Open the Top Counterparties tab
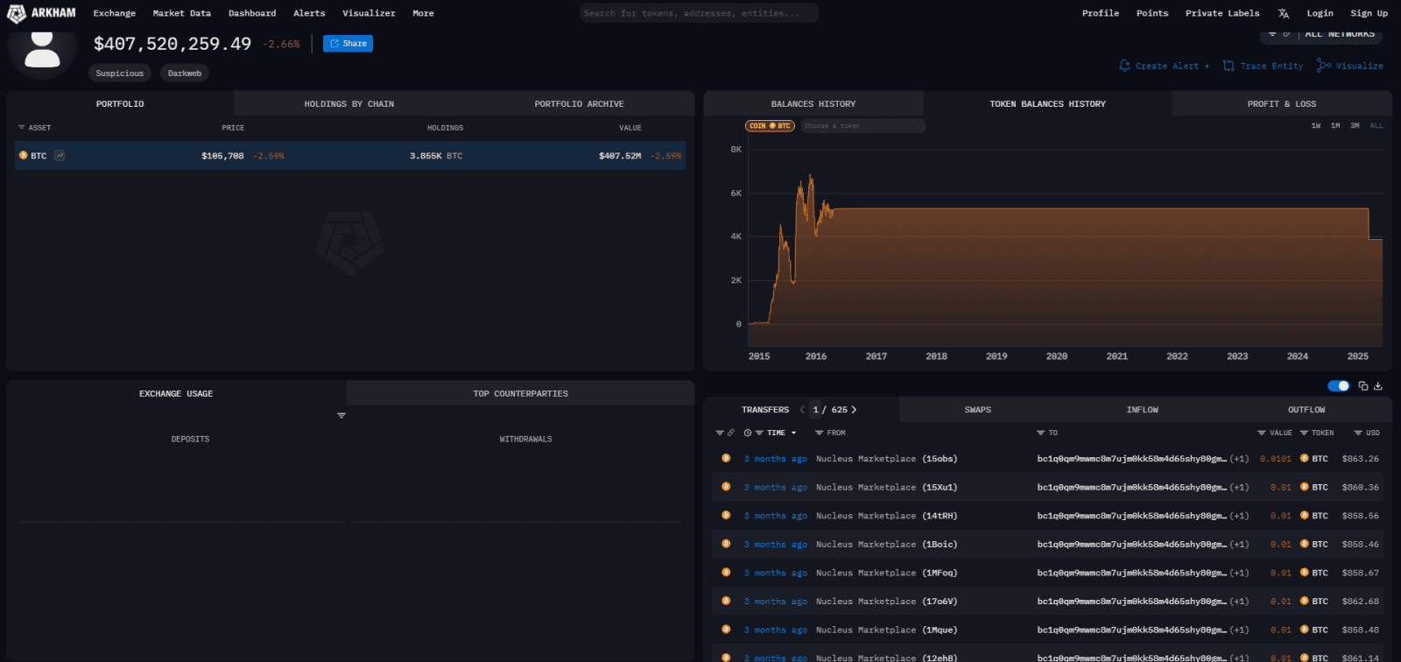The height and width of the screenshot is (662, 1401). 520,394
